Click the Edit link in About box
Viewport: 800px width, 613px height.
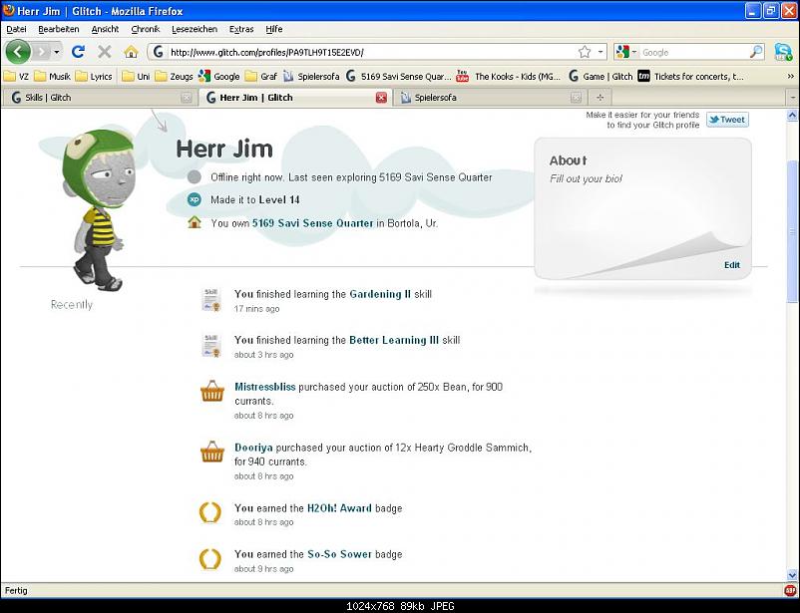731,265
